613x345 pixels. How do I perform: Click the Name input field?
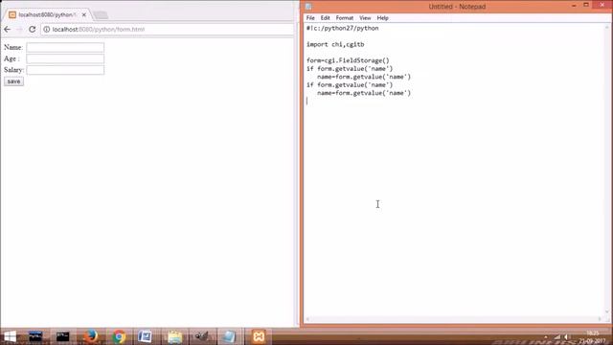point(65,47)
